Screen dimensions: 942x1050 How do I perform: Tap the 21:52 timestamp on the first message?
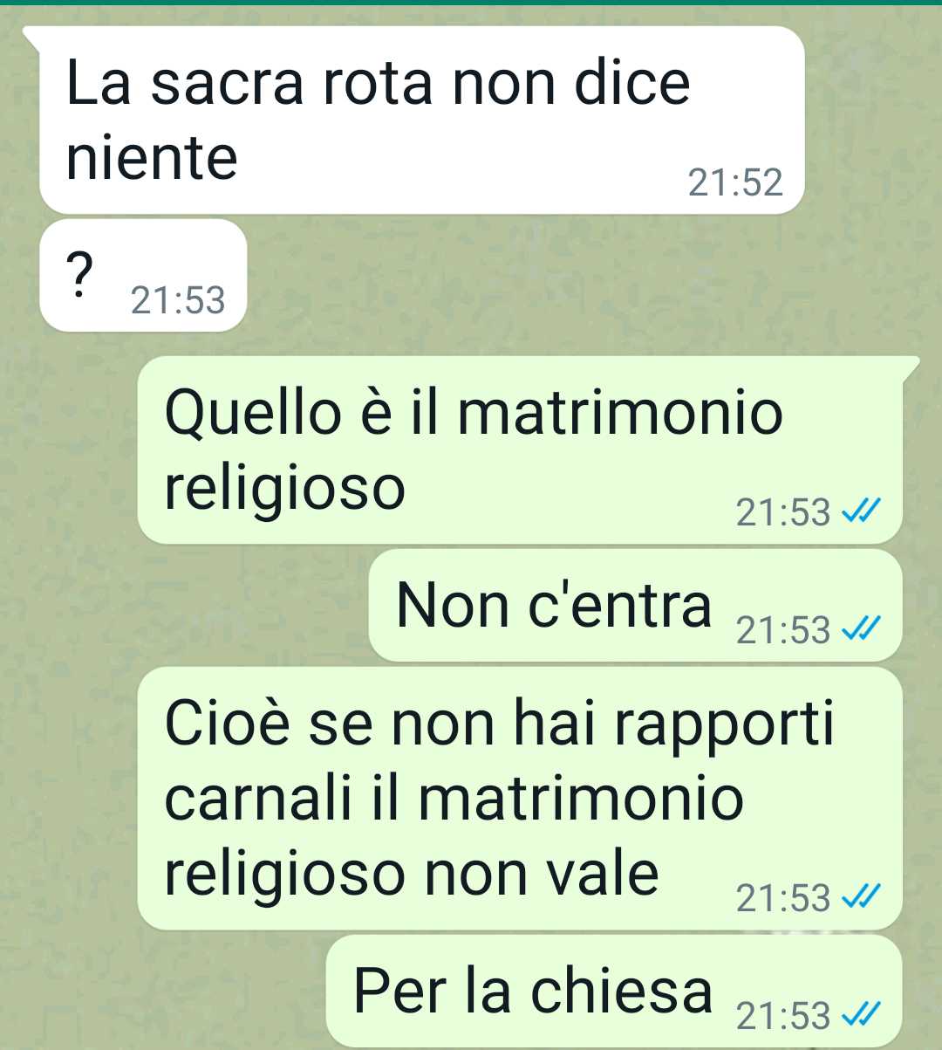[x=735, y=182]
